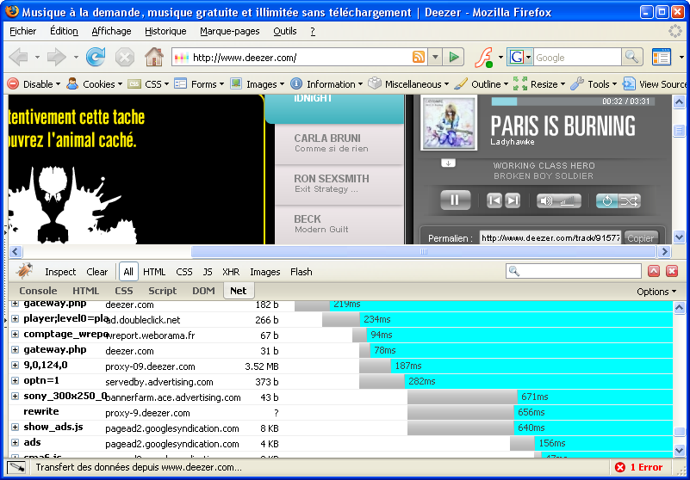The width and height of the screenshot is (690, 480).
Task: Stop the page from loading
Action: click(125, 57)
